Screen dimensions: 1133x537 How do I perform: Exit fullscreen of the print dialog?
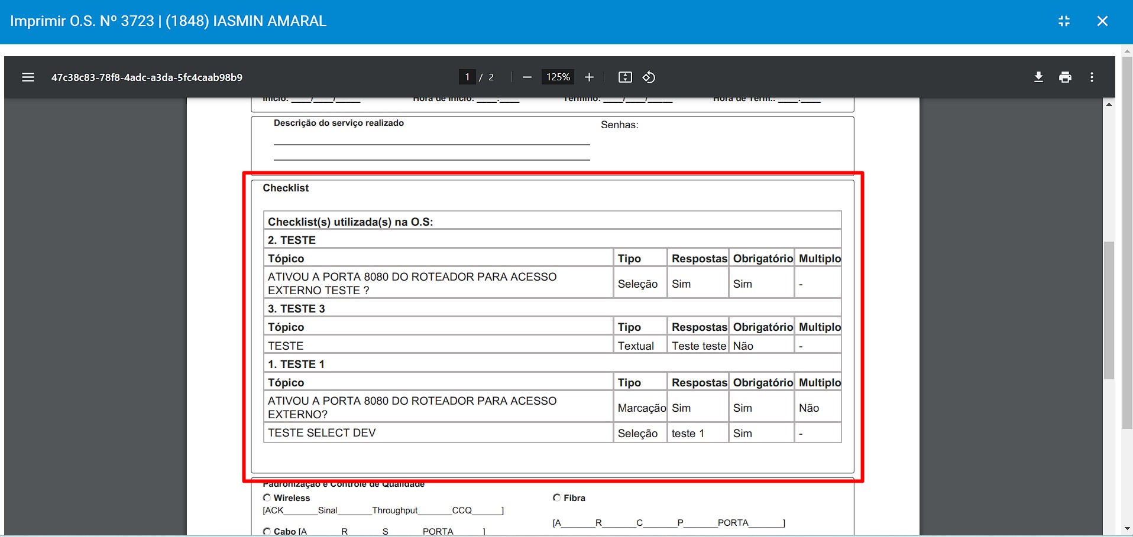click(x=1064, y=21)
